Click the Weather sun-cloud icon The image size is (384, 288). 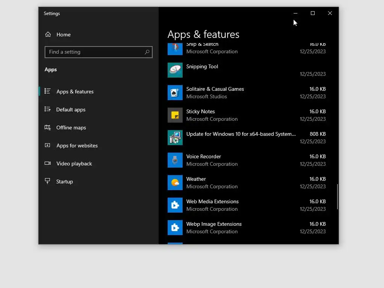coord(175,183)
